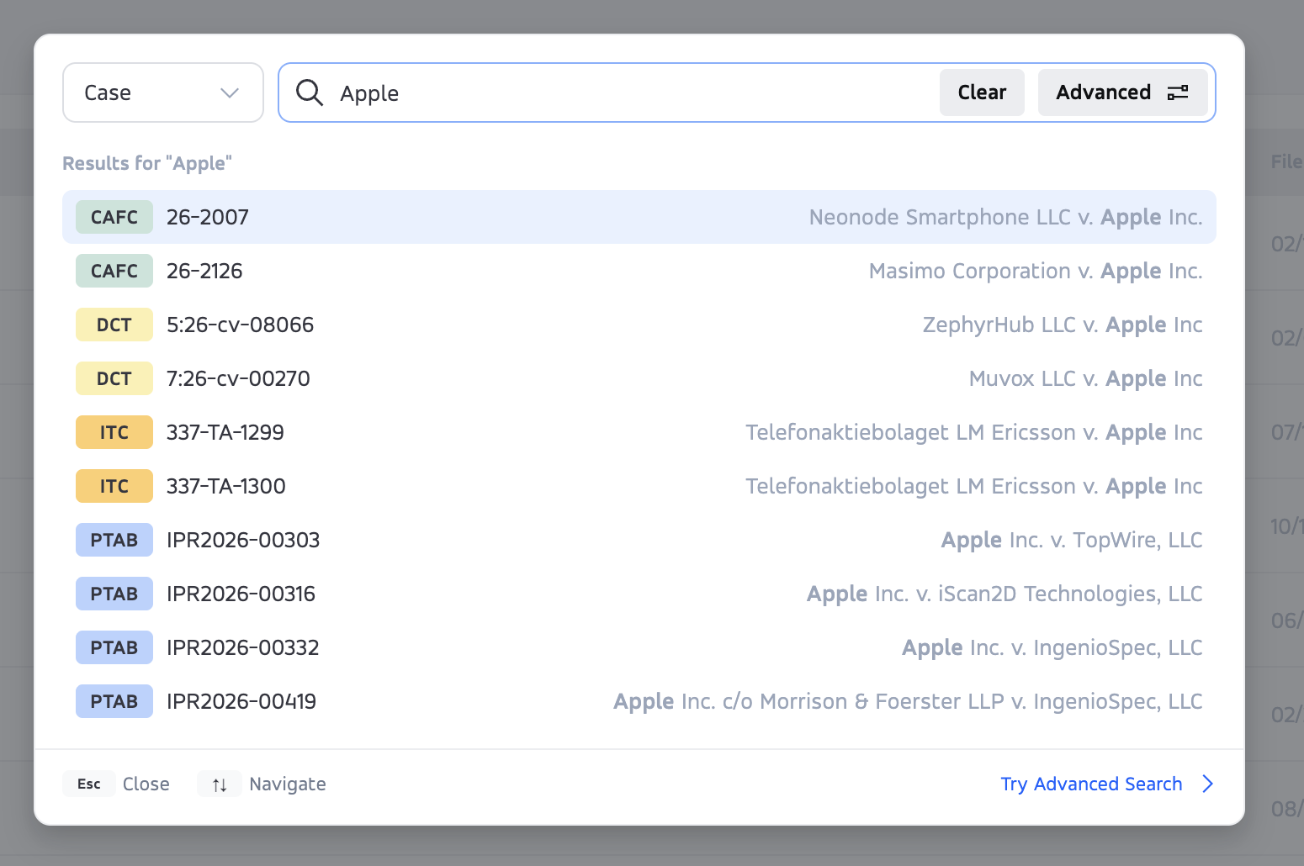
Task: Clear the search query
Action: click(x=982, y=92)
